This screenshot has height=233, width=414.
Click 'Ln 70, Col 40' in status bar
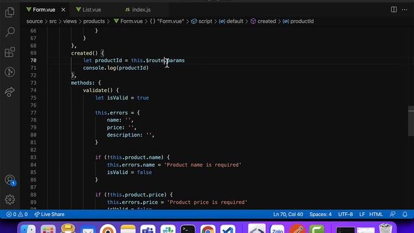(288, 214)
